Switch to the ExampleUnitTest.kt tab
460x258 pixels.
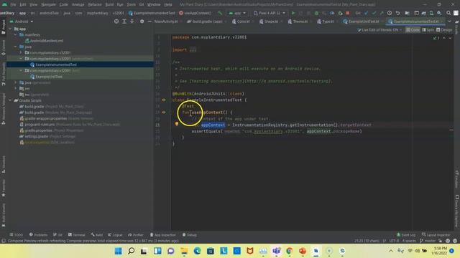[x=362, y=21]
